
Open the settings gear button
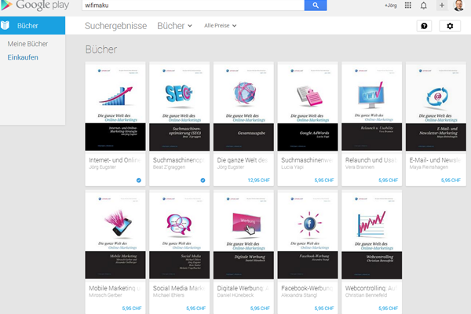[450, 26]
